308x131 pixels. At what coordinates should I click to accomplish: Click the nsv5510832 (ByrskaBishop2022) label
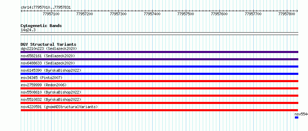pos(51,99)
